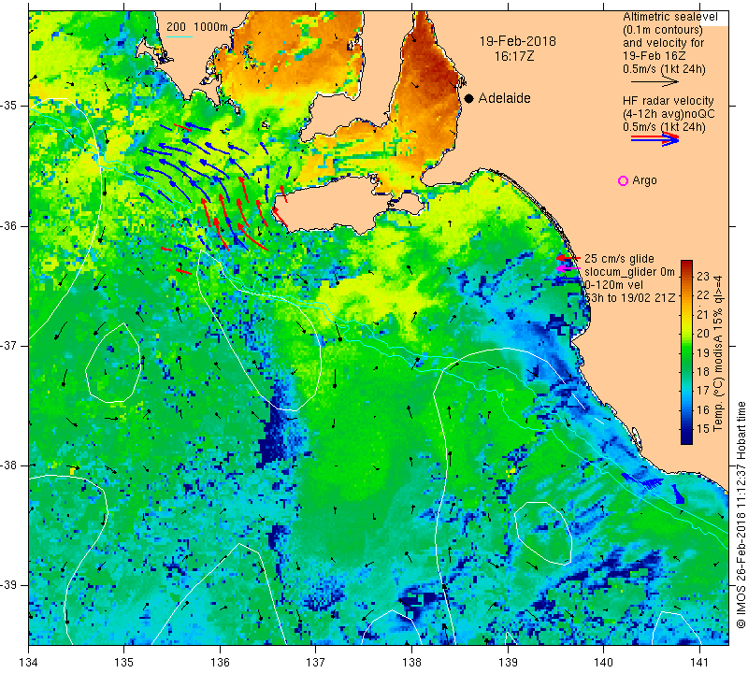
Task: Click the color bar value 20
Action: 703,334
